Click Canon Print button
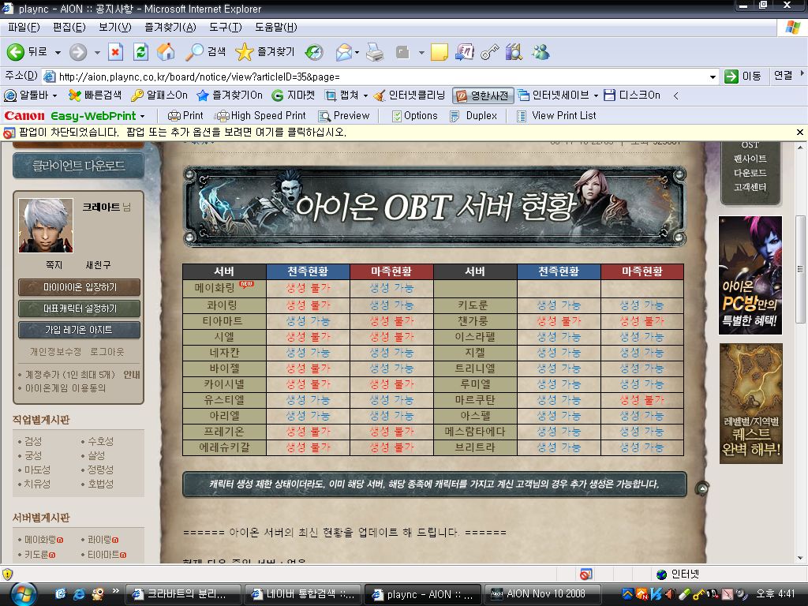Viewport: 808px width, 606px height. point(186,115)
